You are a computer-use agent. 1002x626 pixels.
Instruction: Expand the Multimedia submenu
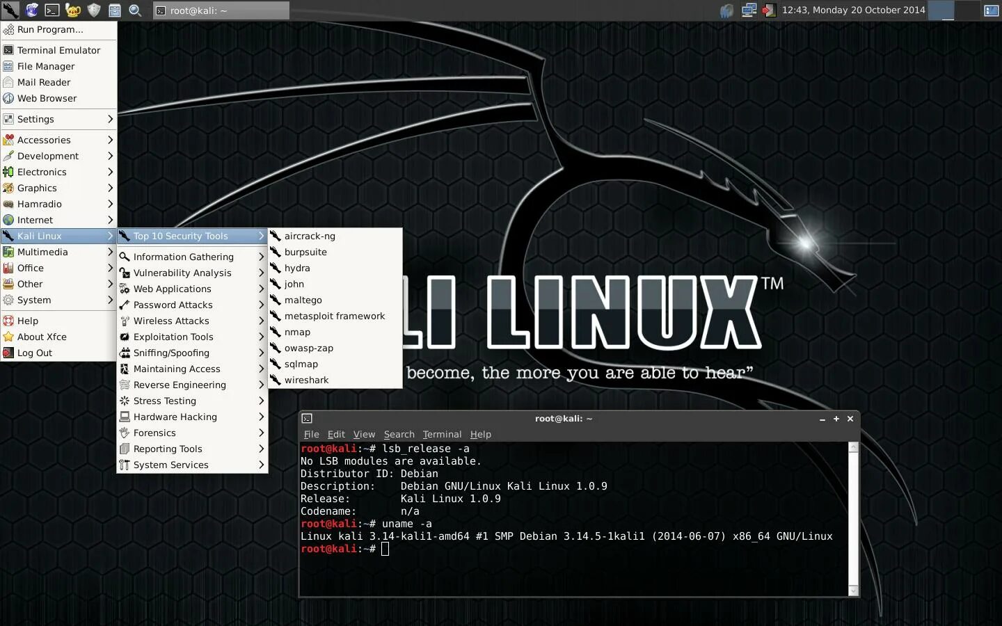coord(58,252)
